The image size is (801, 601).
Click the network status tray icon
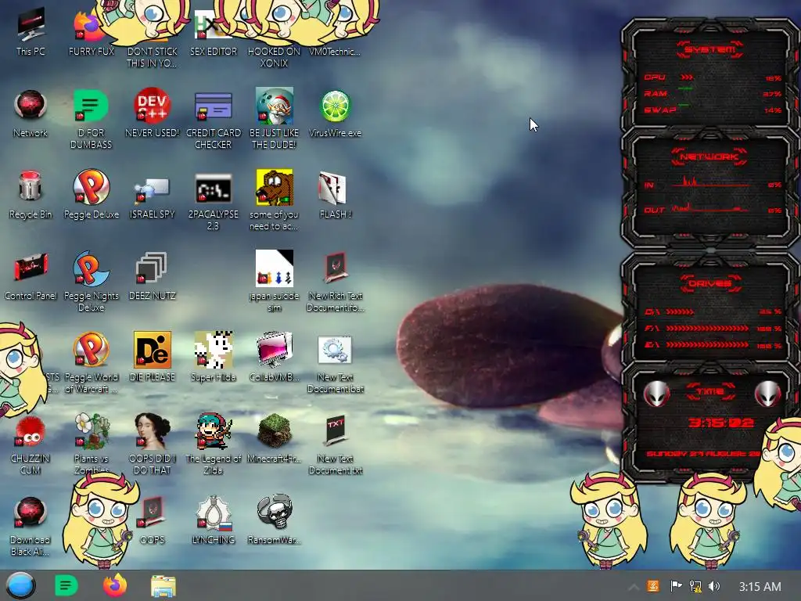695,586
